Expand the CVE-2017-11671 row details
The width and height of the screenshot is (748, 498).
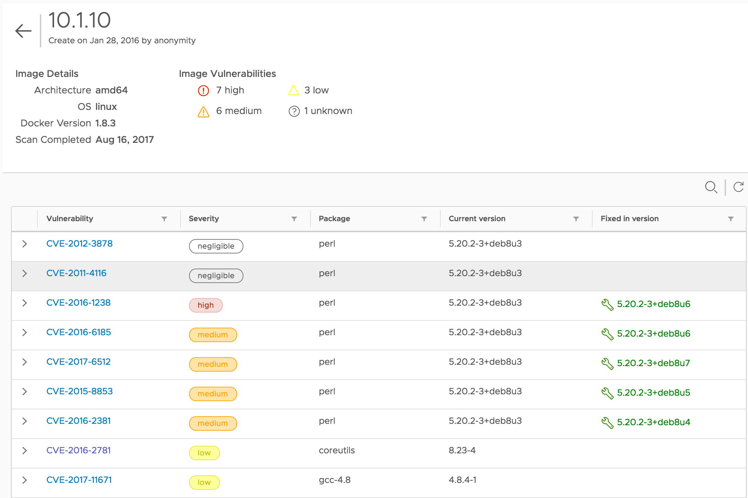24,480
